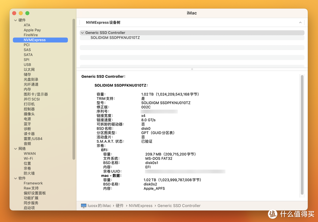The image size is (318, 222).
Task: Open 位置 under 网络
Action: point(27,163)
